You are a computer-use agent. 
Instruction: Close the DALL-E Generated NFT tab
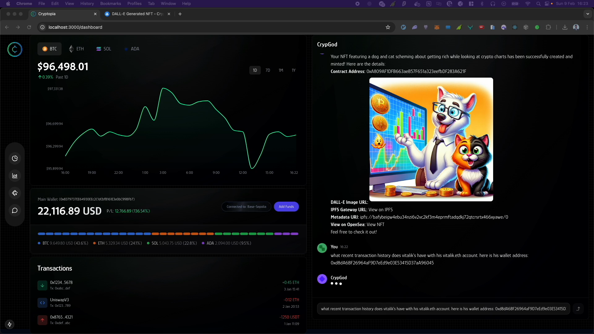click(x=169, y=14)
